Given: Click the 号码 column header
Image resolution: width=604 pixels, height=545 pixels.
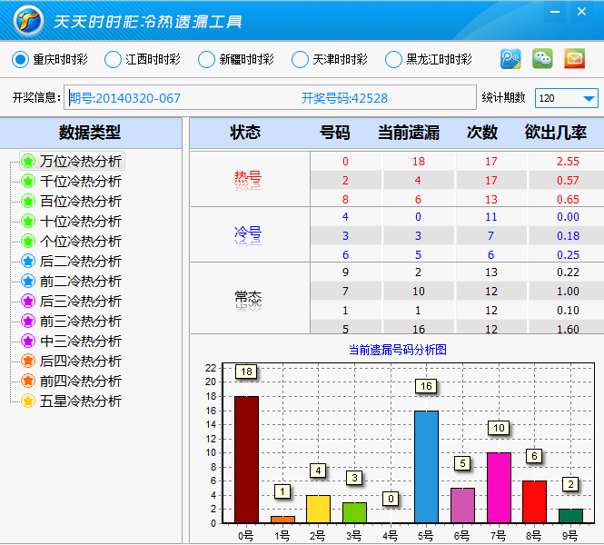Looking at the screenshot, I should pos(334,133).
